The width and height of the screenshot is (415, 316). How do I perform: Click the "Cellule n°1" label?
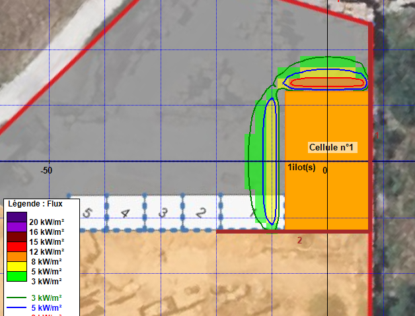pos(332,147)
